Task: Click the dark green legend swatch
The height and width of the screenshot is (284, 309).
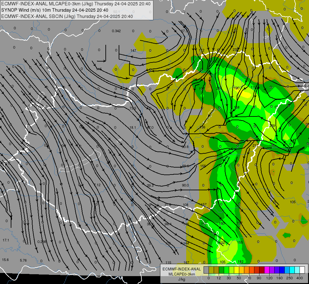Action: [221, 270]
